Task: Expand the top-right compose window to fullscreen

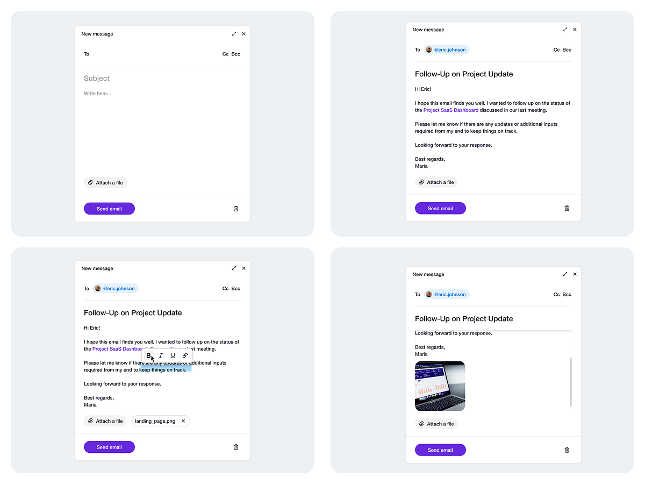Action: tap(565, 30)
